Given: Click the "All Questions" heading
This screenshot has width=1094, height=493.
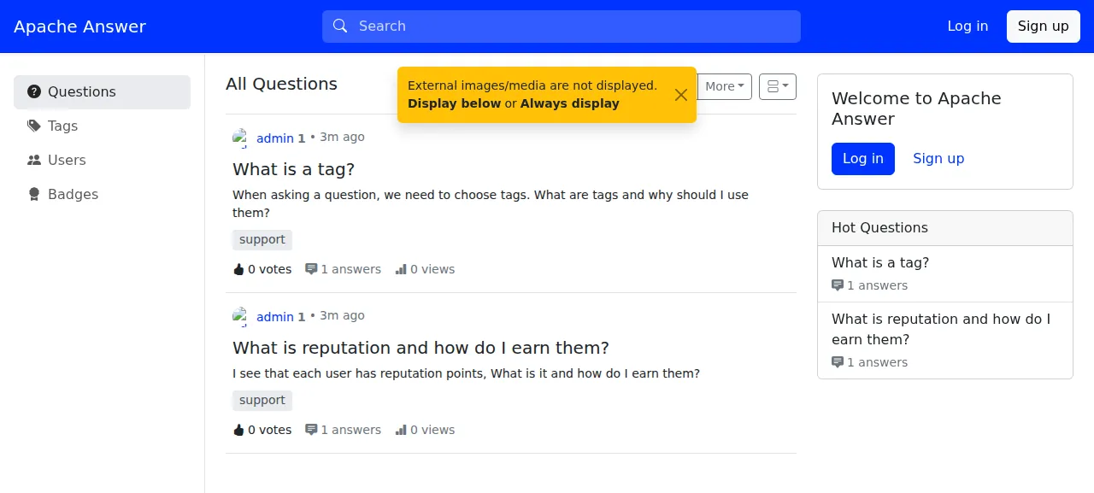Looking at the screenshot, I should pyautogui.click(x=281, y=84).
